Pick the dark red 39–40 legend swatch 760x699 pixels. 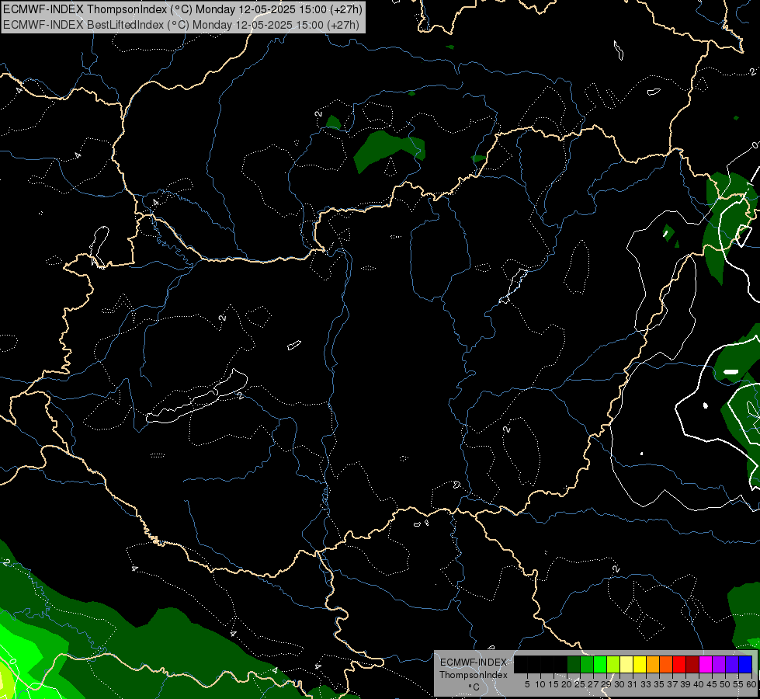[692, 664]
